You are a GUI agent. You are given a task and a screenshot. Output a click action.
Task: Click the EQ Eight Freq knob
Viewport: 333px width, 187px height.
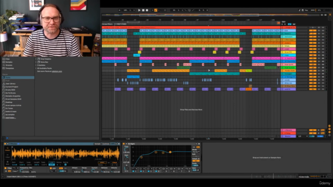tap(126, 150)
